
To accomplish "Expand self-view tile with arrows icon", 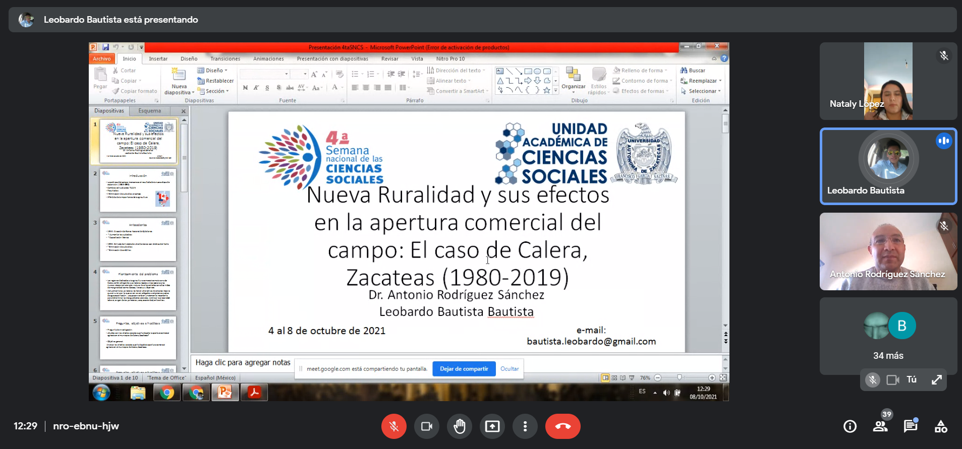I will click(936, 380).
